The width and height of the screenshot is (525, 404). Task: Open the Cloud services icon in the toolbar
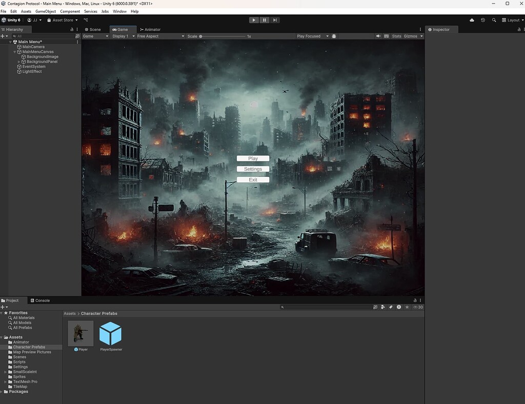click(472, 19)
